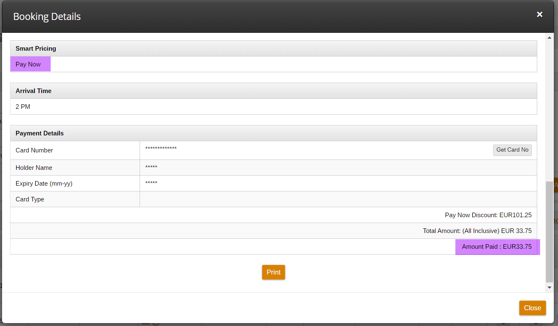
Task: Click the highlighted Pay Now value
Action: tap(28, 64)
